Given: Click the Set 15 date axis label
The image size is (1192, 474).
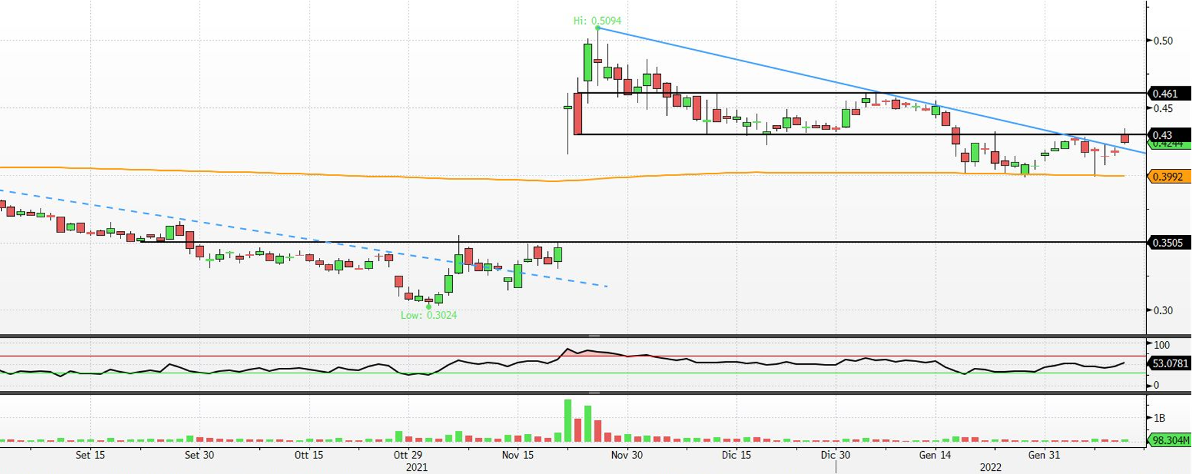Looking at the screenshot, I should [x=90, y=455].
